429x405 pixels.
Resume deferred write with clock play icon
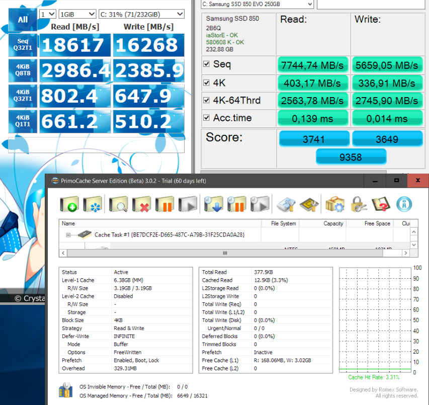pyautogui.click(x=260, y=204)
